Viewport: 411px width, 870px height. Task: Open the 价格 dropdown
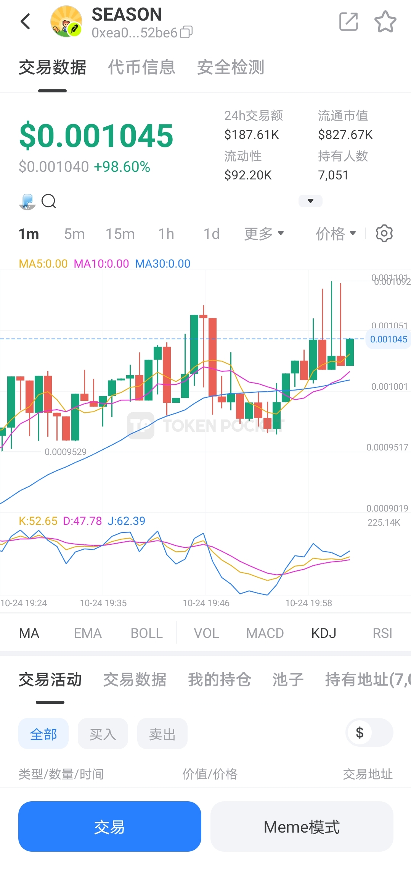click(336, 234)
